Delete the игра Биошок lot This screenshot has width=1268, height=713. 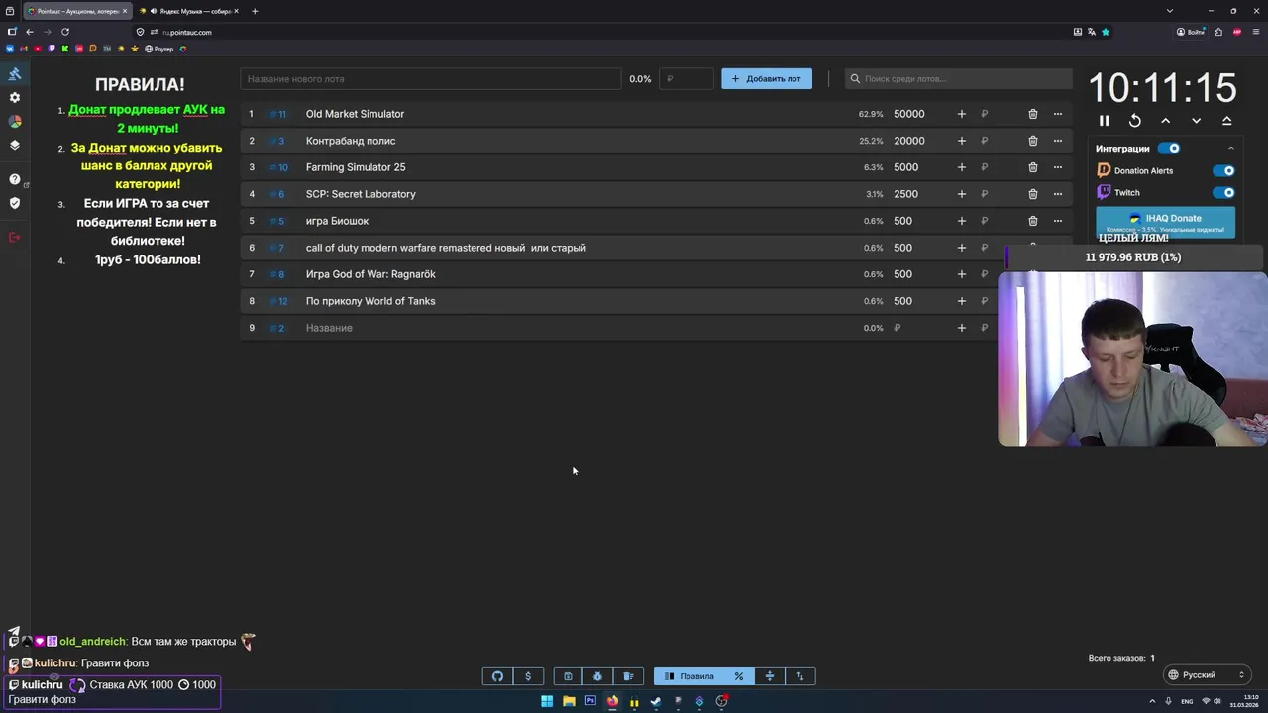pyautogui.click(x=1033, y=221)
